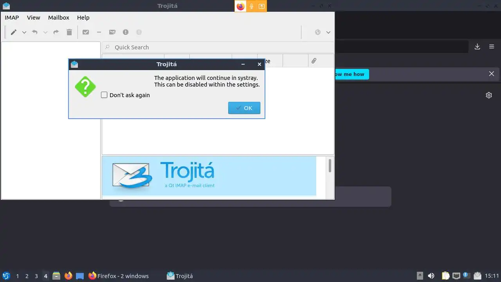Click the show desktop taskbar icon
Viewport: 501px width, 282px height.
[80, 276]
